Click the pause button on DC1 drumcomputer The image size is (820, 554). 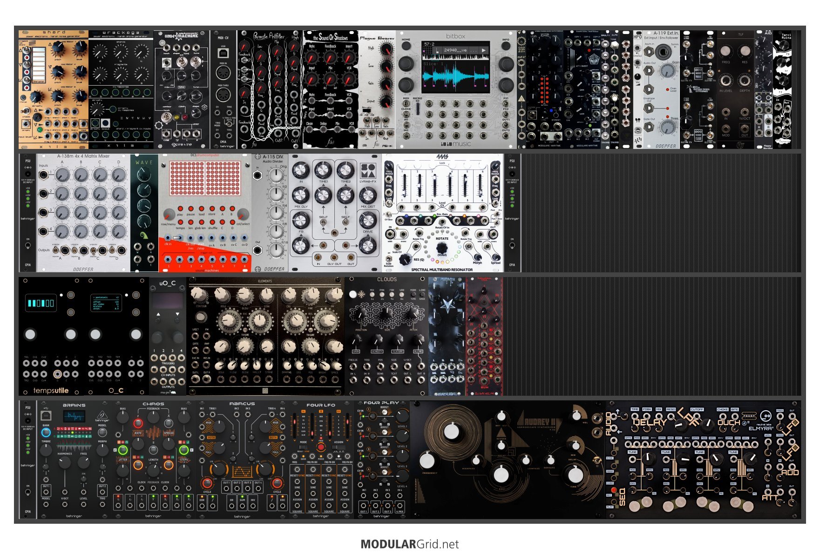(190, 209)
